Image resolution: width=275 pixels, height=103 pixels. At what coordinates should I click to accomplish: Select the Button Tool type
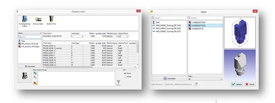pyautogui.click(x=51, y=20)
